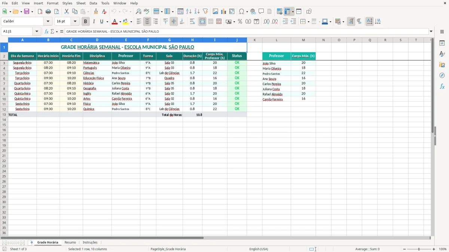Click Clear Direct Formatting icon
449x252 pixels.
(104, 12)
